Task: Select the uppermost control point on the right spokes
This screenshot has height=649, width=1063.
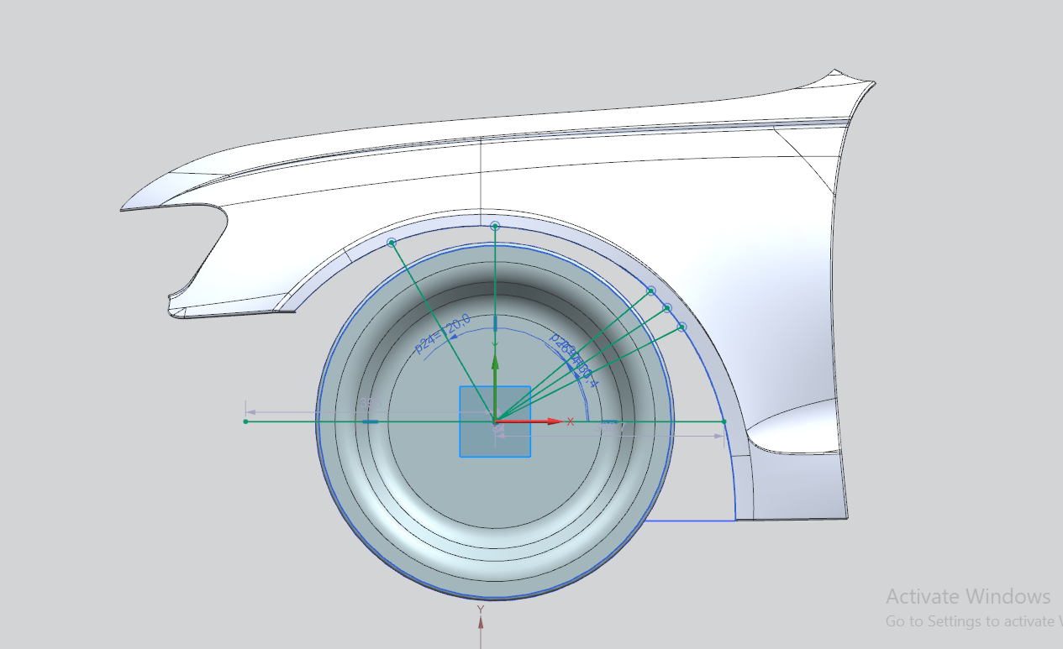Action: coord(650,291)
